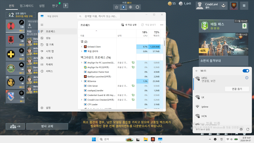Click 작업 끝내기 end task button
Screen dimensions: 254x143
[149, 25]
